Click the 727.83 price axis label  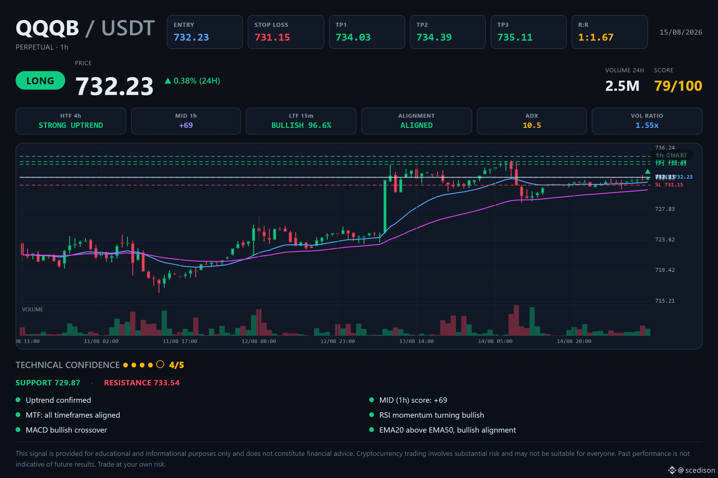[665, 209]
